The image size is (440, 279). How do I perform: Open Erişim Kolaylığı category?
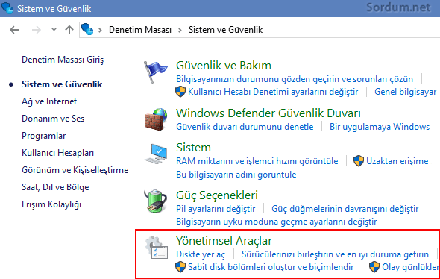pyautogui.click(x=51, y=204)
